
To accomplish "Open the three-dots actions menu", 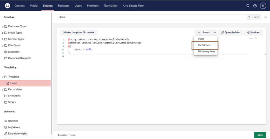I will [265, 17].
